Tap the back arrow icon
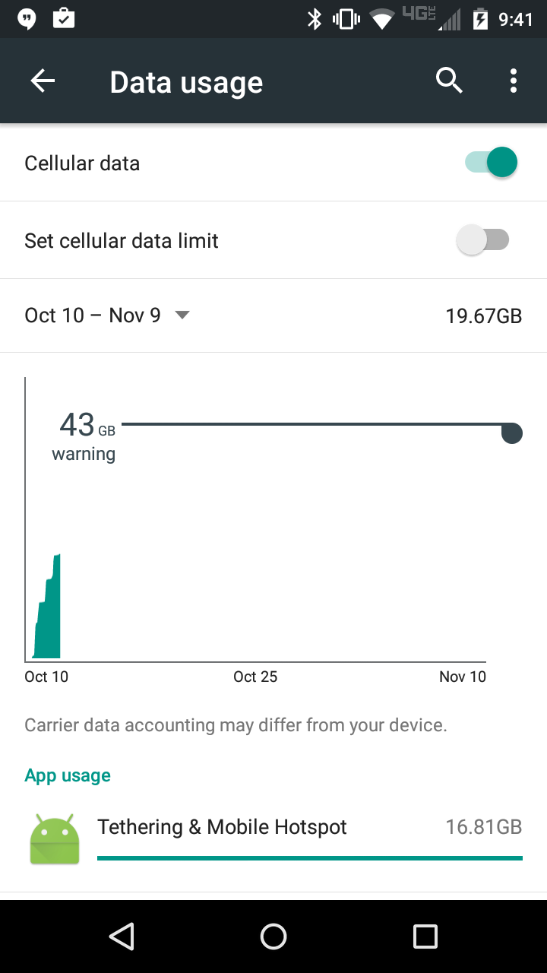This screenshot has height=973, width=547. tap(43, 81)
